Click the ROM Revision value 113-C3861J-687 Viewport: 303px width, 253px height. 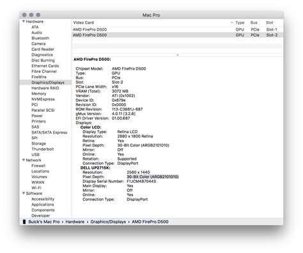click(x=127, y=109)
